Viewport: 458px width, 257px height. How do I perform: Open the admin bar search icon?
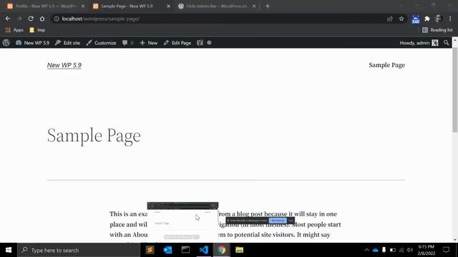click(x=446, y=43)
